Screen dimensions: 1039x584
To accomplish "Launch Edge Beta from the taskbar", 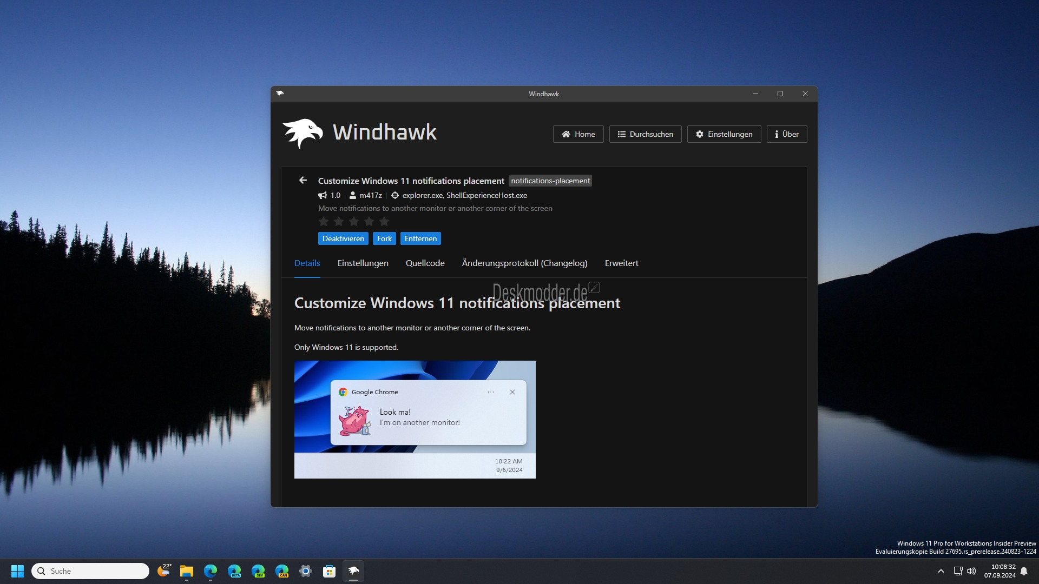I will (234, 571).
